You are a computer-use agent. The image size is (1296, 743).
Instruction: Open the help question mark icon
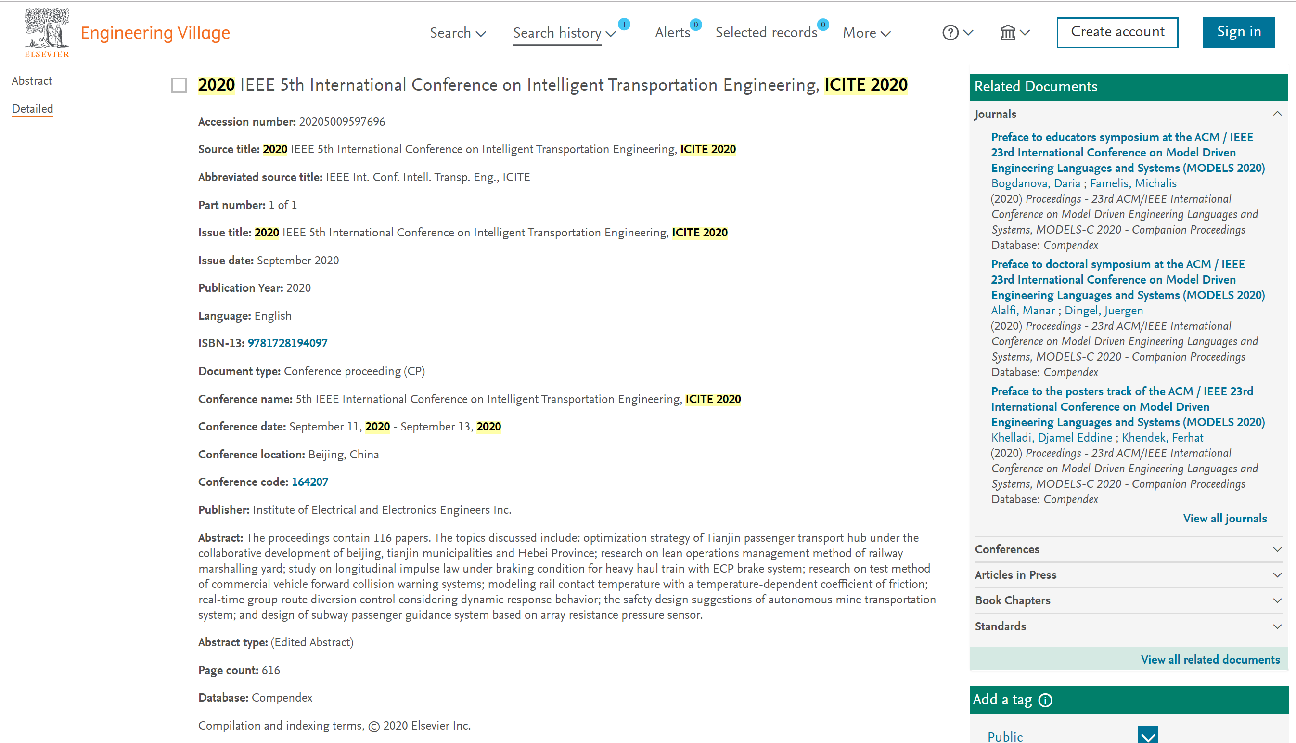click(x=950, y=33)
